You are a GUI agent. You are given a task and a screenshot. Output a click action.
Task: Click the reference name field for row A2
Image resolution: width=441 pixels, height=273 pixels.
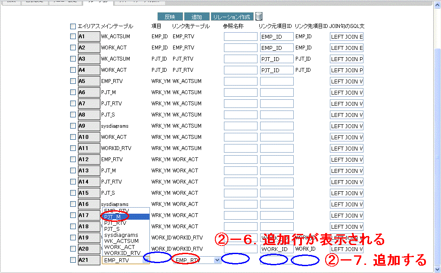click(x=240, y=48)
